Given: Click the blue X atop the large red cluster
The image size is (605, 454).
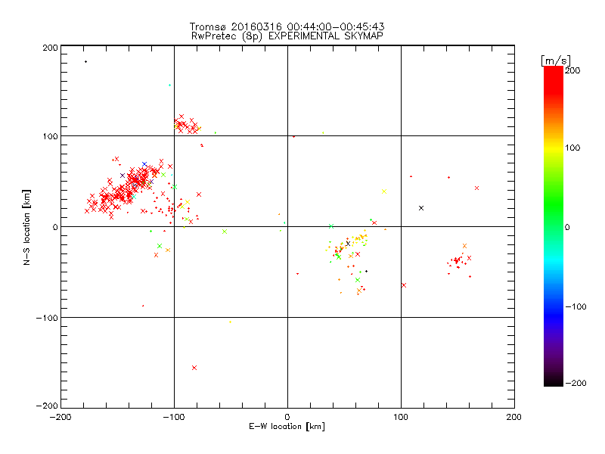Looking at the screenshot, I should pos(144,164).
